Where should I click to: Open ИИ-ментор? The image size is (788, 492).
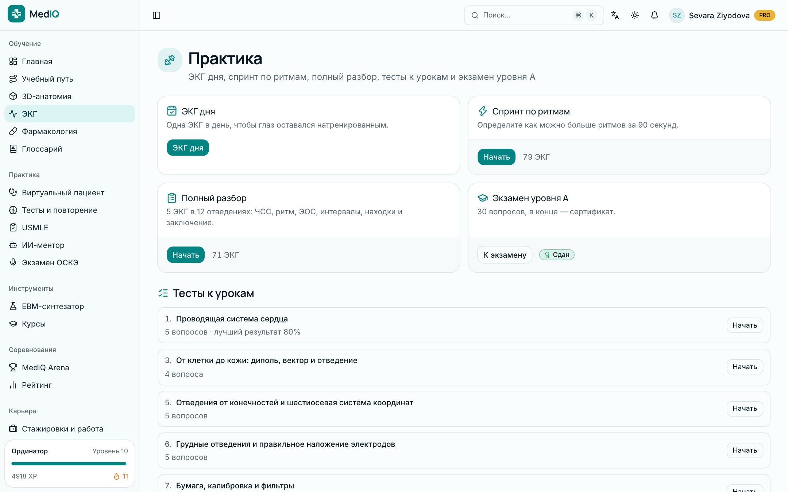(x=70, y=245)
